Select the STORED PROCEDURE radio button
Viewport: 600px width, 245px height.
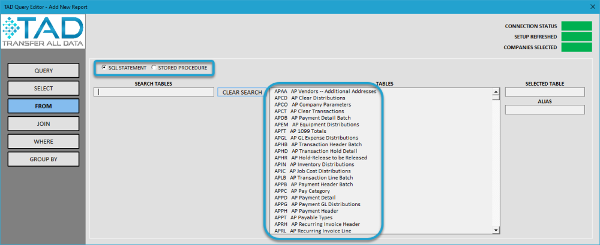pos(154,68)
